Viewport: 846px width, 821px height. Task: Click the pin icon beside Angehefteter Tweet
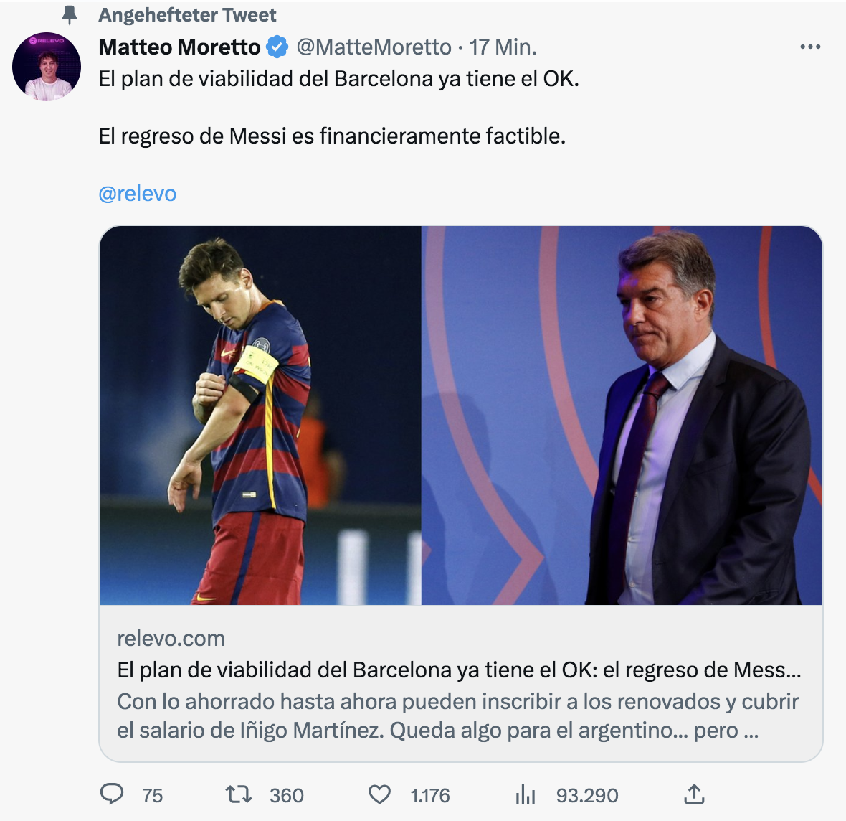[x=70, y=15]
